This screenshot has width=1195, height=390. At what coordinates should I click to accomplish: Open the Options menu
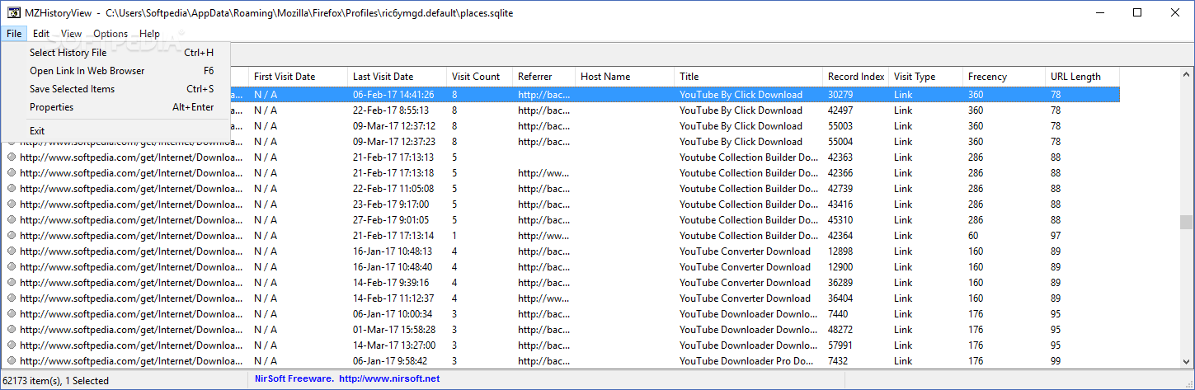click(x=111, y=34)
